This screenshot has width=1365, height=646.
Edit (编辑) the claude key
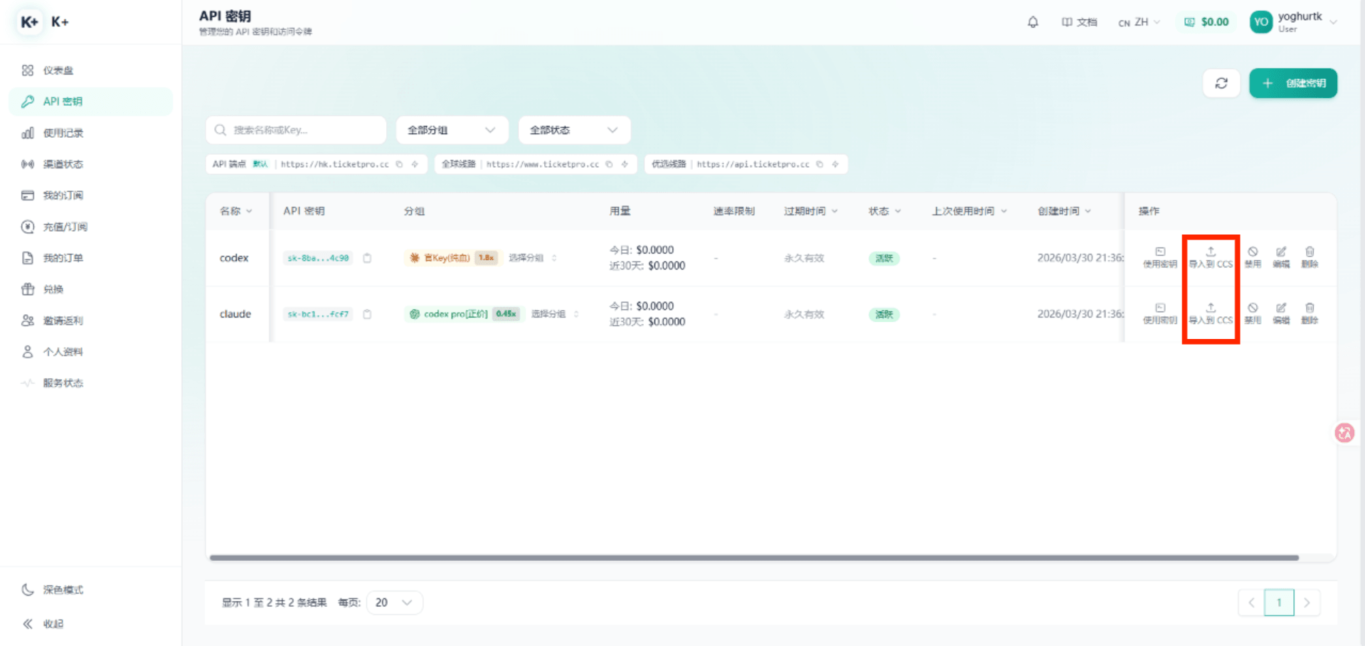click(x=1281, y=313)
